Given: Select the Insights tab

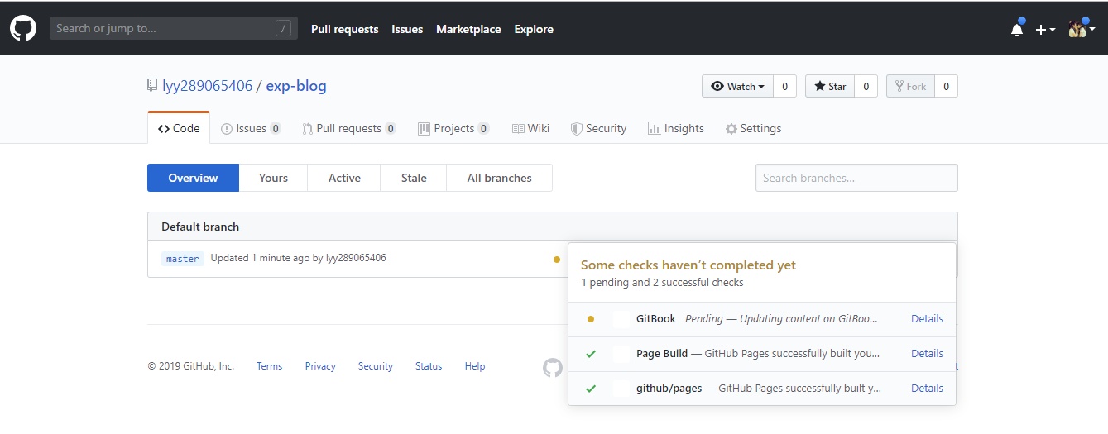Looking at the screenshot, I should point(676,128).
